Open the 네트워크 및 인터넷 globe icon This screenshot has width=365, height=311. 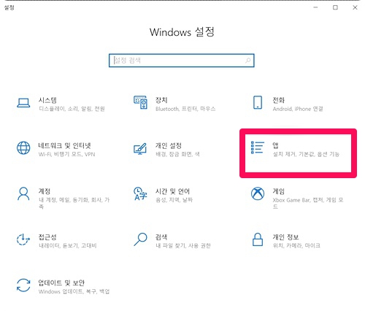tap(23, 147)
